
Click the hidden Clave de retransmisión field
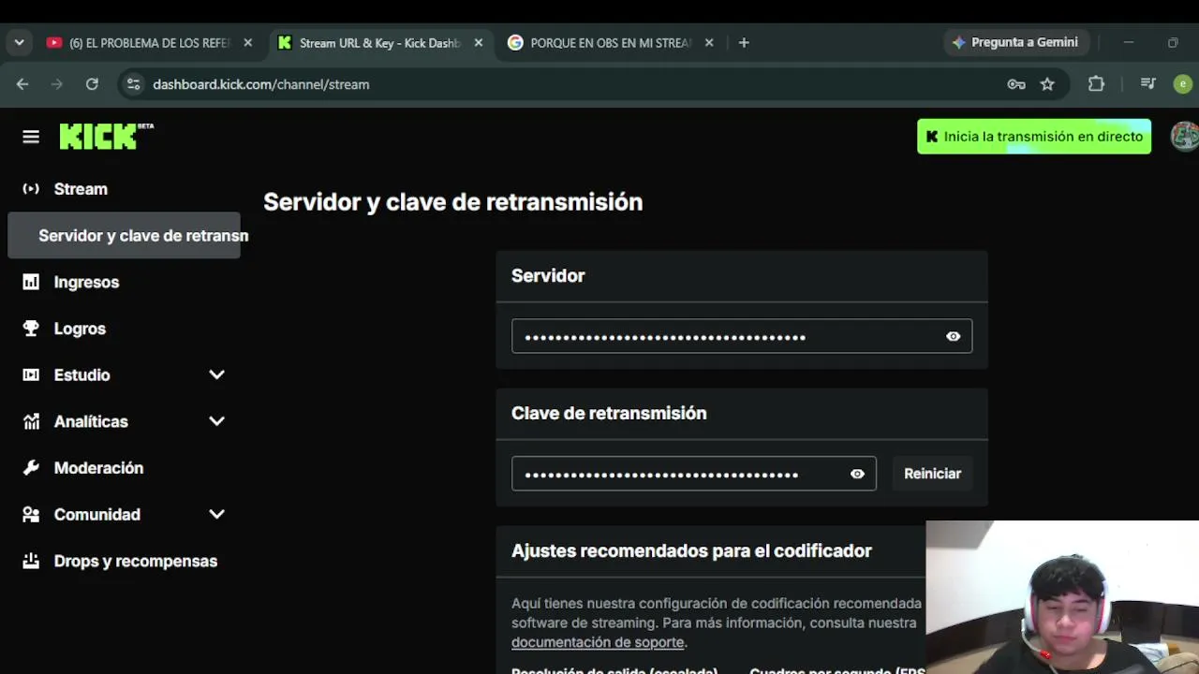pyautogui.click(x=694, y=474)
